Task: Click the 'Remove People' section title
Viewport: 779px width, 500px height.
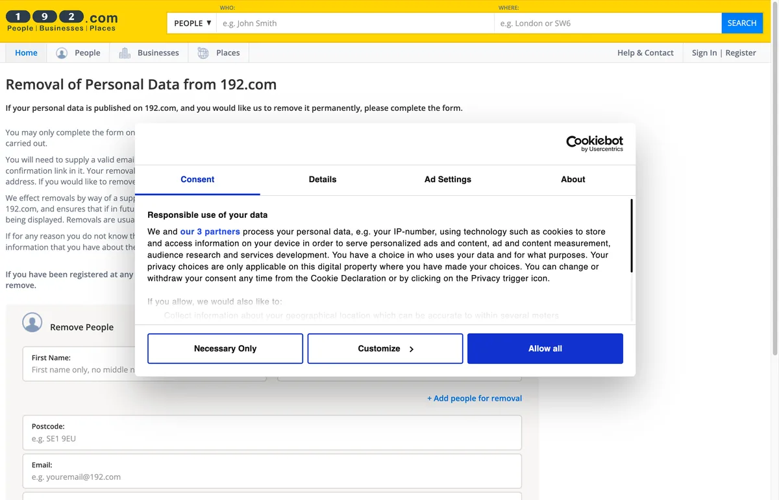Action: 82,327
